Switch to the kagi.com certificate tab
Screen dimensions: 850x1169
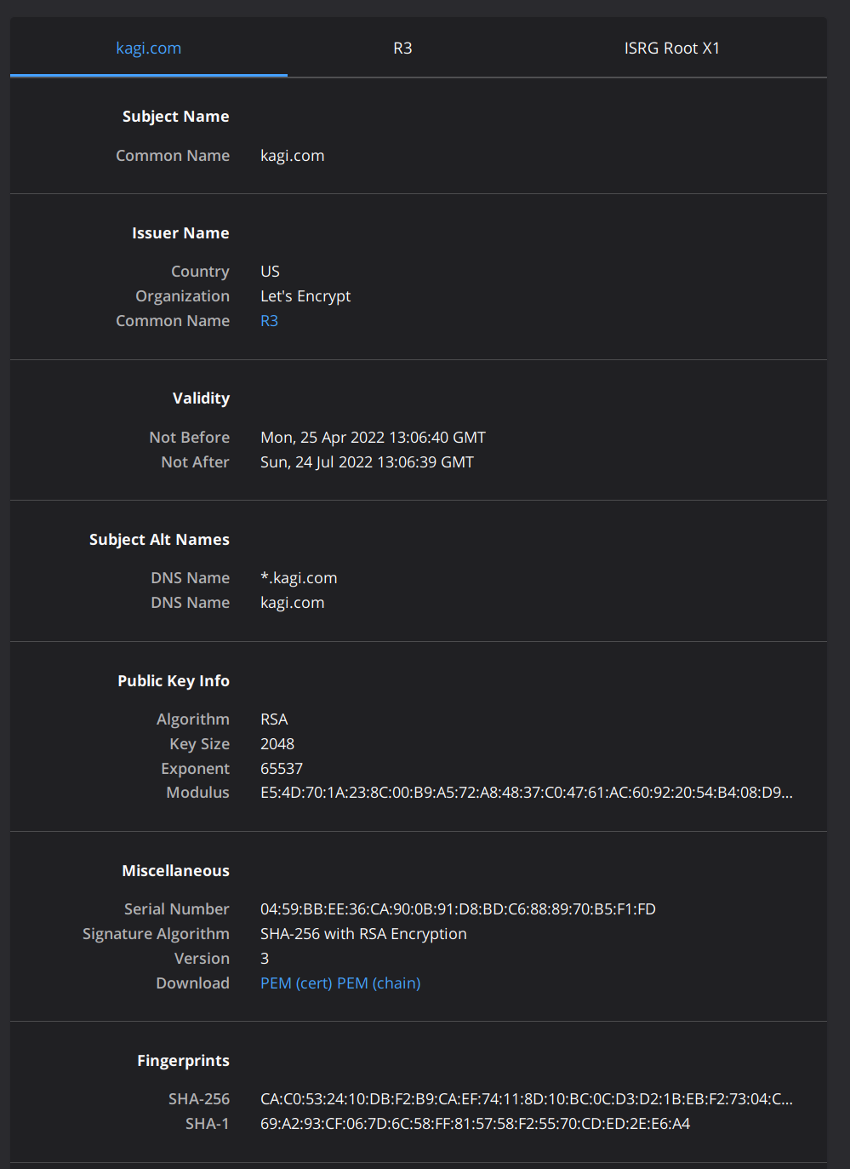tap(148, 49)
